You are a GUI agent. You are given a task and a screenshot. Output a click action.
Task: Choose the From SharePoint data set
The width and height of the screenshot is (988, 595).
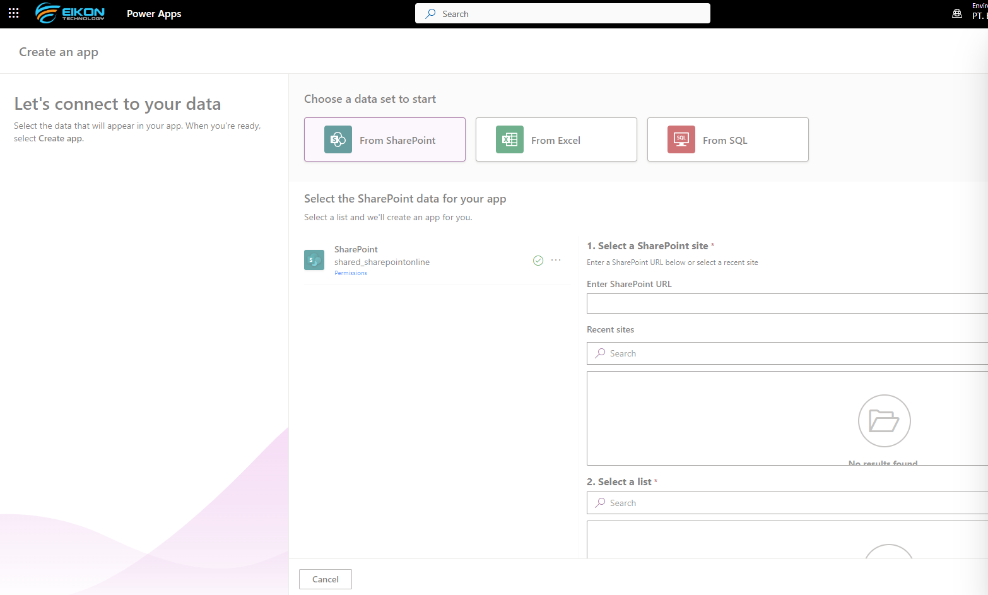[385, 139]
